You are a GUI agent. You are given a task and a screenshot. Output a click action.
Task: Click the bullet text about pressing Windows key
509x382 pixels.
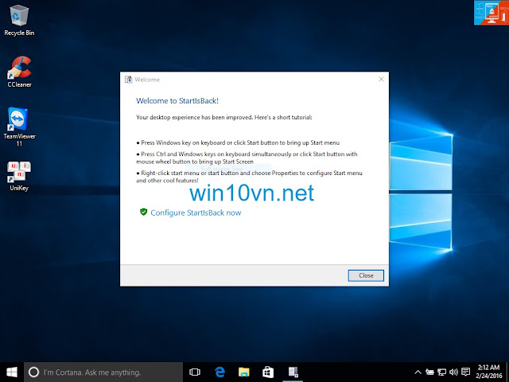(x=238, y=142)
